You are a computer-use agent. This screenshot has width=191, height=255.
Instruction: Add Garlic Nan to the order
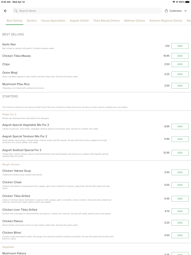(180, 46)
